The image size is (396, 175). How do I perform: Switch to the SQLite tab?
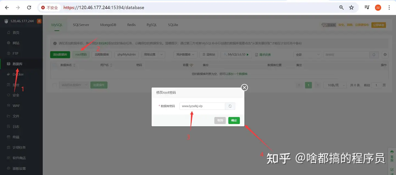pos(173,25)
